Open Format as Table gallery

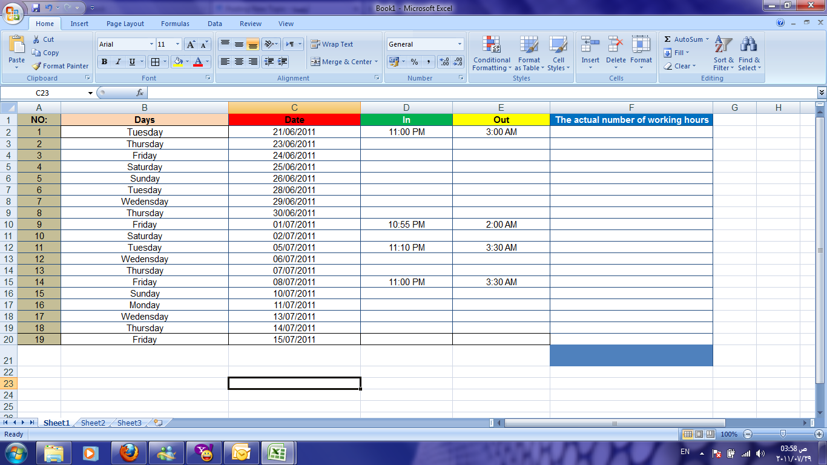coord(529,53)
